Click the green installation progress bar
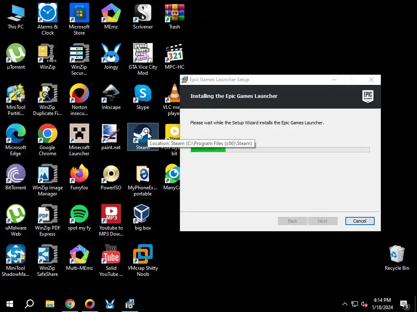The width and height of the screenshot is (417, 312). tap(280, 149)
